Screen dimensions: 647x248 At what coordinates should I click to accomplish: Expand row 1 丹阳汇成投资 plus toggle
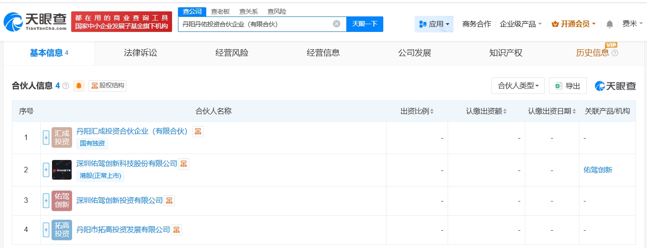(x=46, y=138)
